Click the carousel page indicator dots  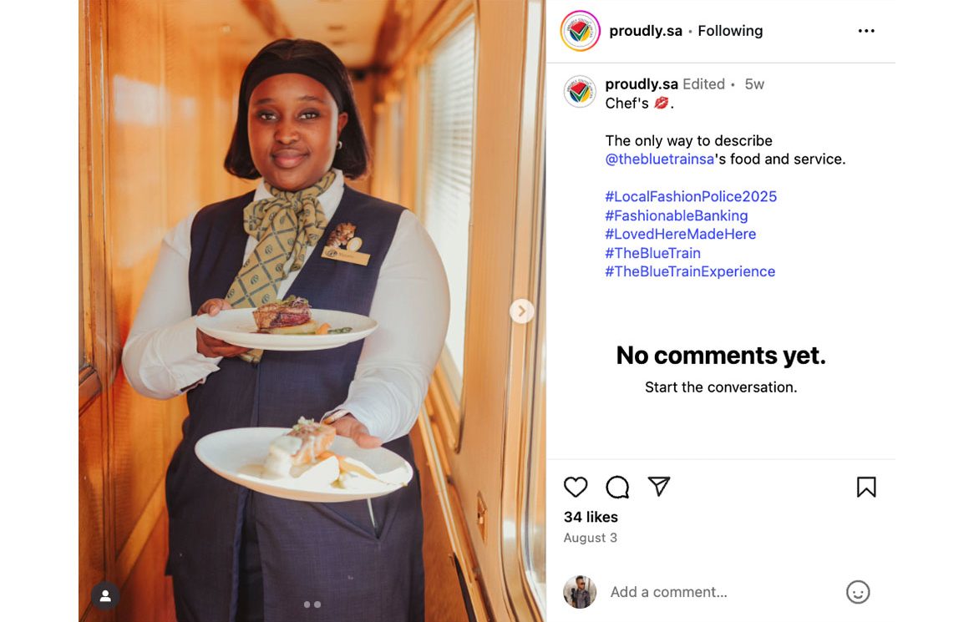pos(312,604)
